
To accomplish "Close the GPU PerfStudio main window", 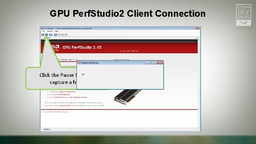I will tap(198, 28).
